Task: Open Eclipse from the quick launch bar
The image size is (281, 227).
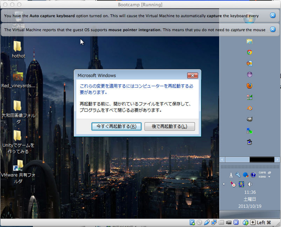Action: [x=250, y=74]
